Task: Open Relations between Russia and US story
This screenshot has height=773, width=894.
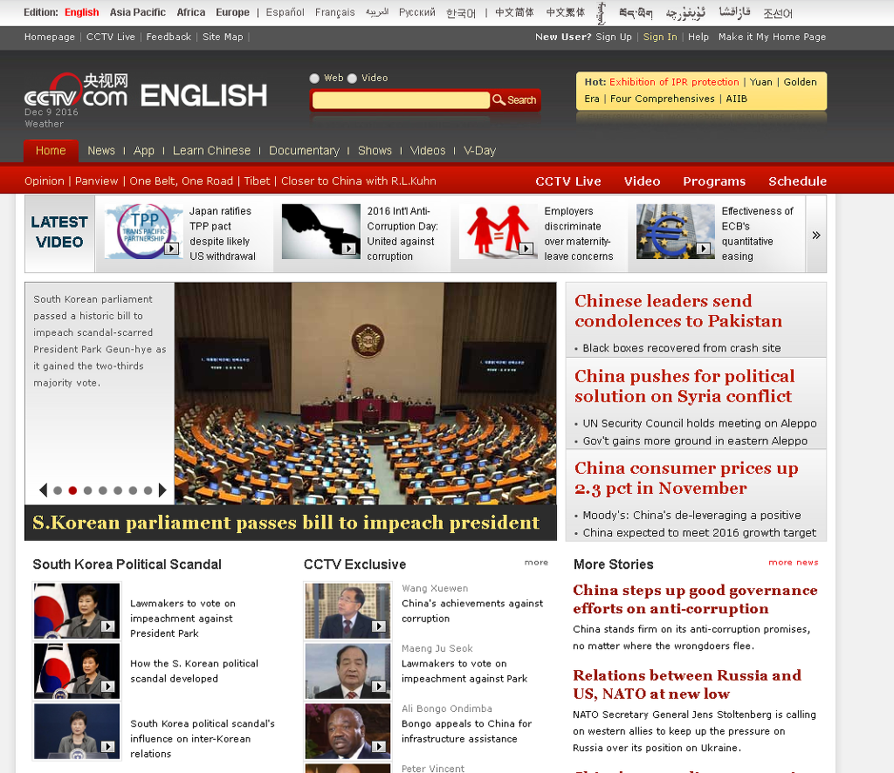Action: [x=687, y=684]
